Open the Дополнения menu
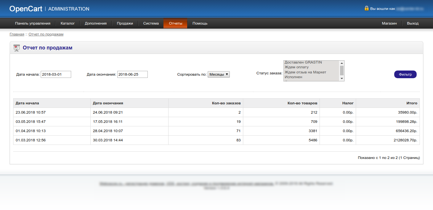Viewport: 433px width, 210px height. pos(96,23)
